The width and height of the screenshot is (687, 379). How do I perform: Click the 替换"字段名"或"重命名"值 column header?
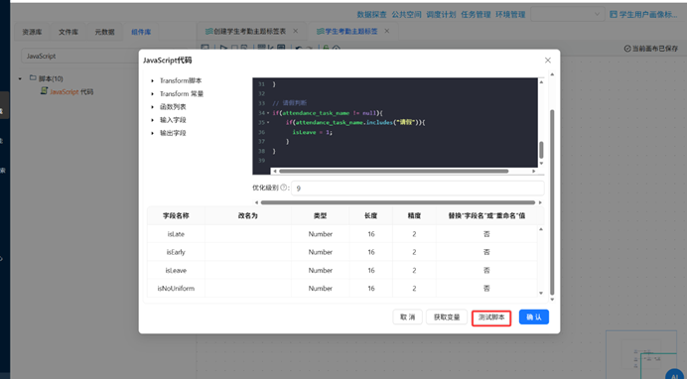coord(486,215)
